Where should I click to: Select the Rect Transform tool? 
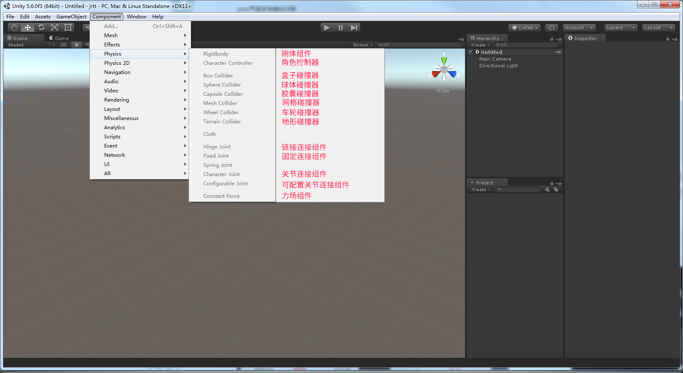coord(68,28)
